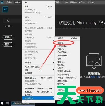Click the large Ps logo above 主页
Screen dimensions: 105x106
tap(5, 9)
